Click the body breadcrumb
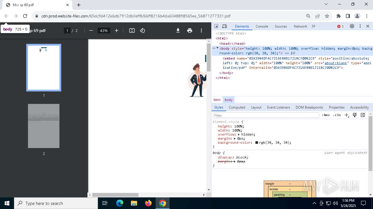 (x=228, y=100)
